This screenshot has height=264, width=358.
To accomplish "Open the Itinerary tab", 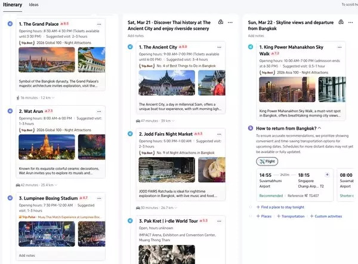I will point(13,4).
